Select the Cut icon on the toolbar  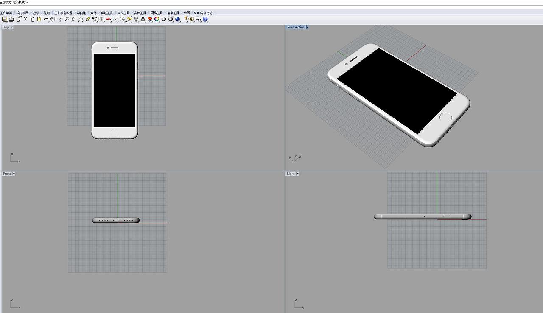point(26,19)
